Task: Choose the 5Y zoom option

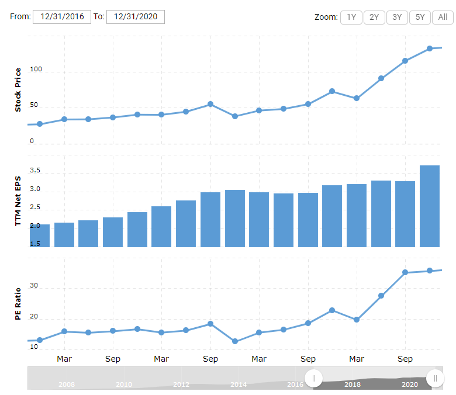Action: coord(420,17)
